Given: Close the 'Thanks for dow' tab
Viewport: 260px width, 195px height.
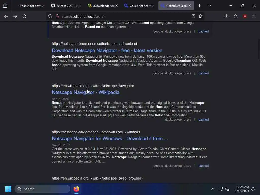Looking at the screenshot, I should pyautogui.click(x=43, y=6).
